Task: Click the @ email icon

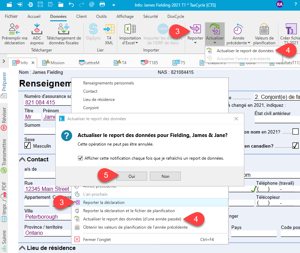Action: coord(92,4)
